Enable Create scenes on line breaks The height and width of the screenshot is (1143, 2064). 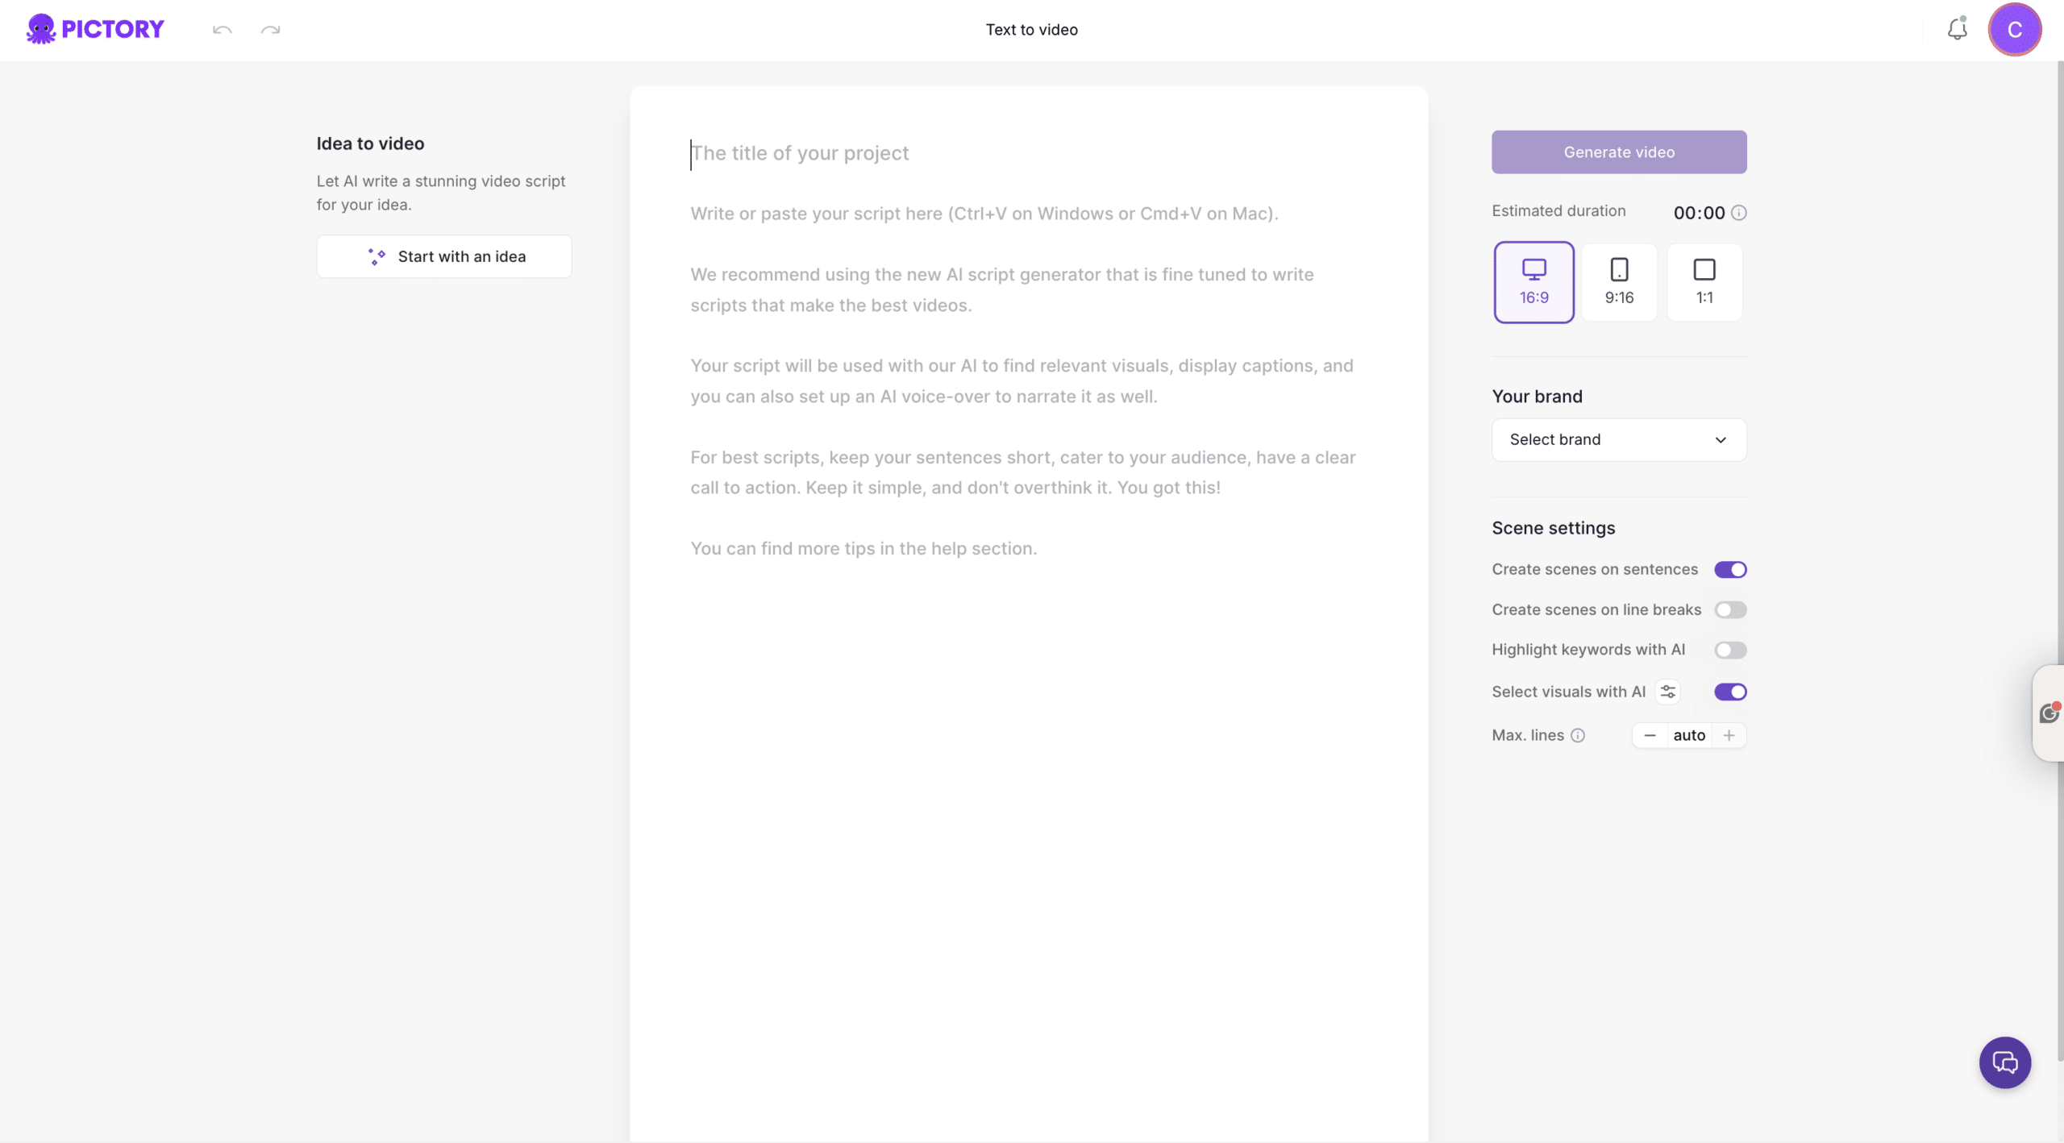coord(1730,610)
